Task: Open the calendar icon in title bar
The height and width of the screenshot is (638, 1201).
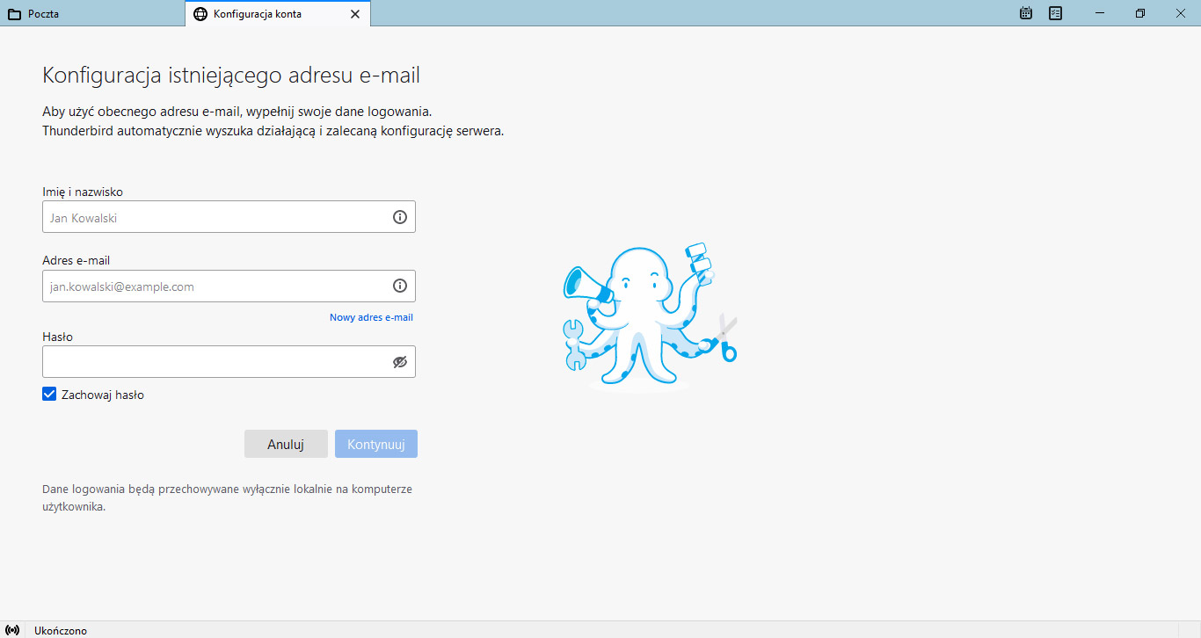Action: point(1026,13)
